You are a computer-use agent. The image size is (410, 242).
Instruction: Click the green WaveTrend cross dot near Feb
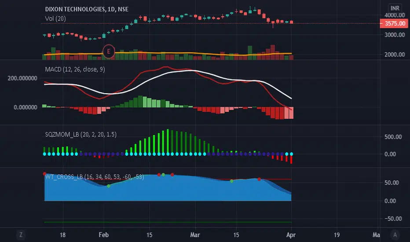coord(109,186)
